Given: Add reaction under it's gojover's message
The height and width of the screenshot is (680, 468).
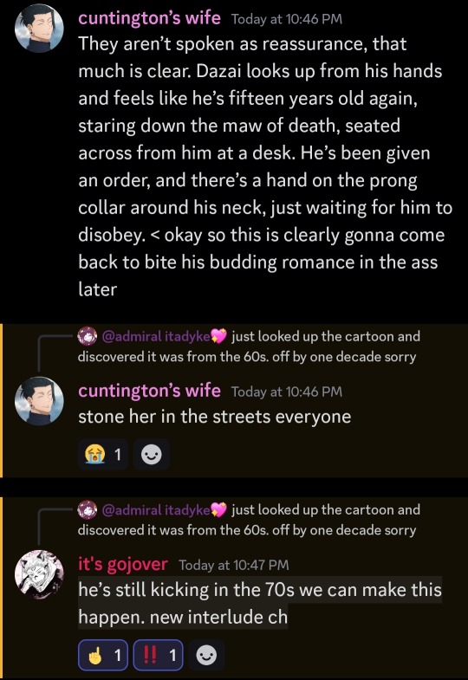Looking at the screenshot, I should pyautogui.click(x=206, y=655).
